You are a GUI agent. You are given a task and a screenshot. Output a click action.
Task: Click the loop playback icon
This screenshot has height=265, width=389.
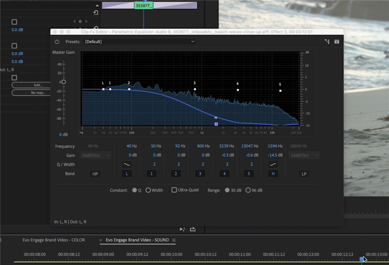pyautogui.click(x=192, y=229)
